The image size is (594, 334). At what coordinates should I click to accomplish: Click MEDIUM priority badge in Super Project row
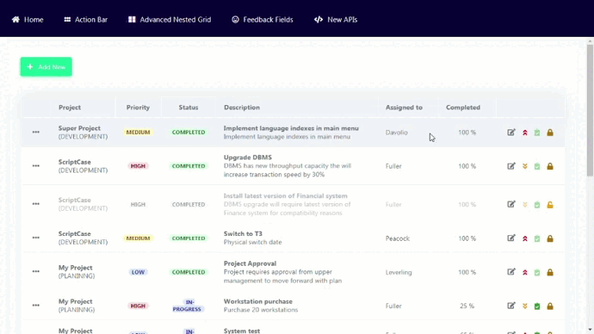[138, 133]
